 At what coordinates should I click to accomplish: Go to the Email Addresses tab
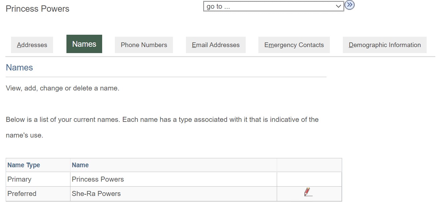pyautogui.click(x=216, y=45)
